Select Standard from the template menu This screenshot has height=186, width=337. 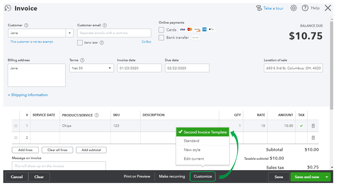(x=191, y=141)
